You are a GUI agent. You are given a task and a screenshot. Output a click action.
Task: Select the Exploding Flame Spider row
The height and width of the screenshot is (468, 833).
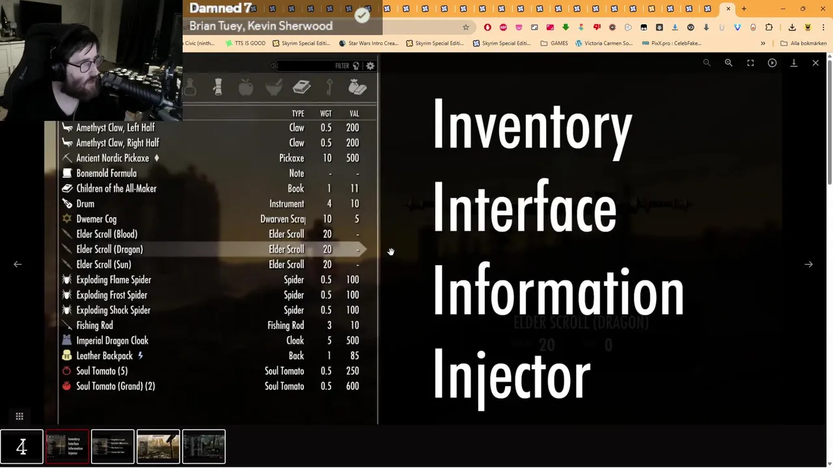point(212,280)
